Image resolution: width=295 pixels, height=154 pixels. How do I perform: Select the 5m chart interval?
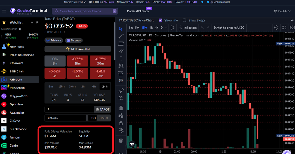click(x=137, y=28)
